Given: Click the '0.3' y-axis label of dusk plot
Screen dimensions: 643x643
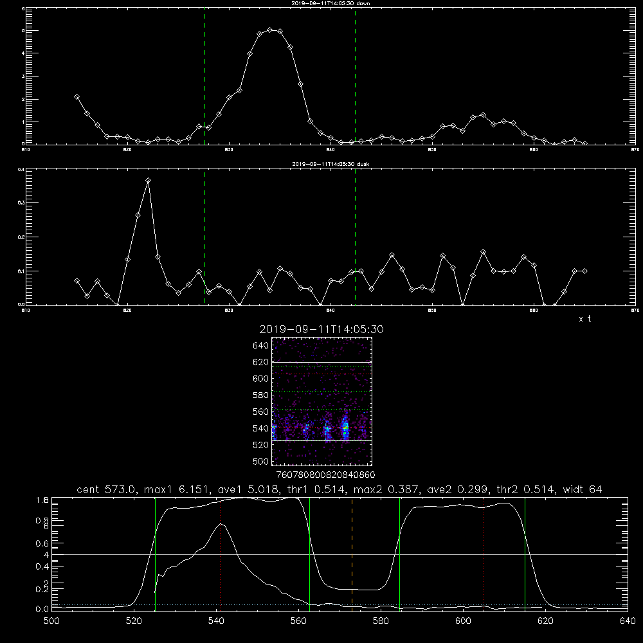Looking at the screenshot, I should (x=21, y=203).
